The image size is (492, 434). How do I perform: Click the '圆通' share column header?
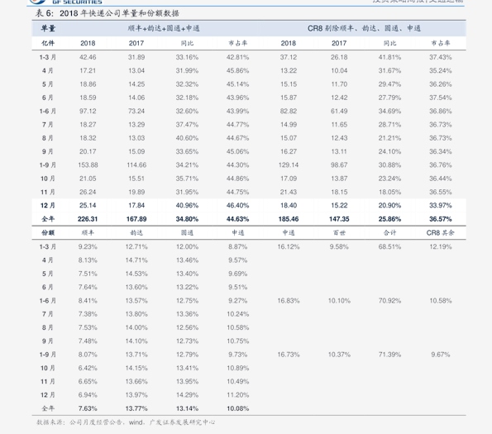click(x=187, y=232)
